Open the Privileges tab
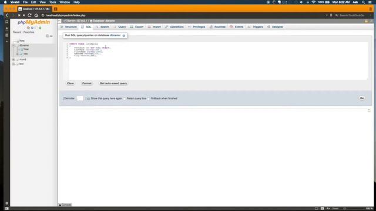This screenshot has height=211, width=376. tap(197, 27)
